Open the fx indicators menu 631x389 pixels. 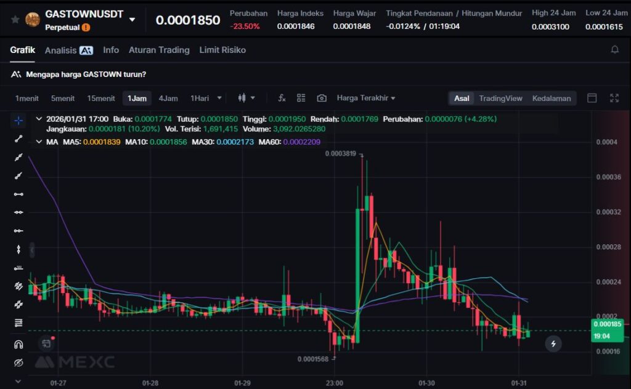282,98
